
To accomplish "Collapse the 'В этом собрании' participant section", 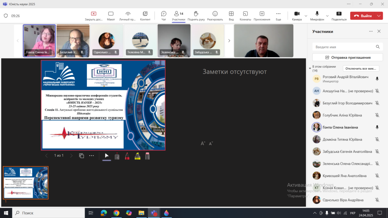I will pos(310,68).
